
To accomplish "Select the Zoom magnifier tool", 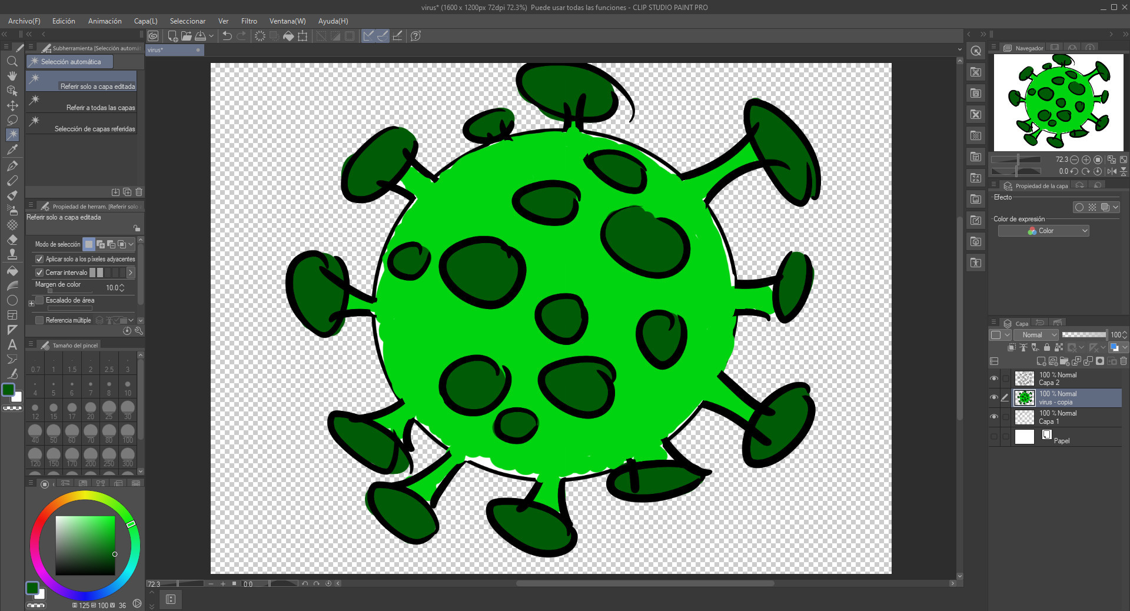I will [x=12, y=61].
